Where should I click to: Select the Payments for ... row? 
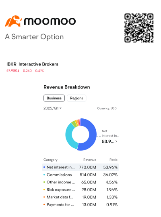pyautogui.click(x=80, y=205)
